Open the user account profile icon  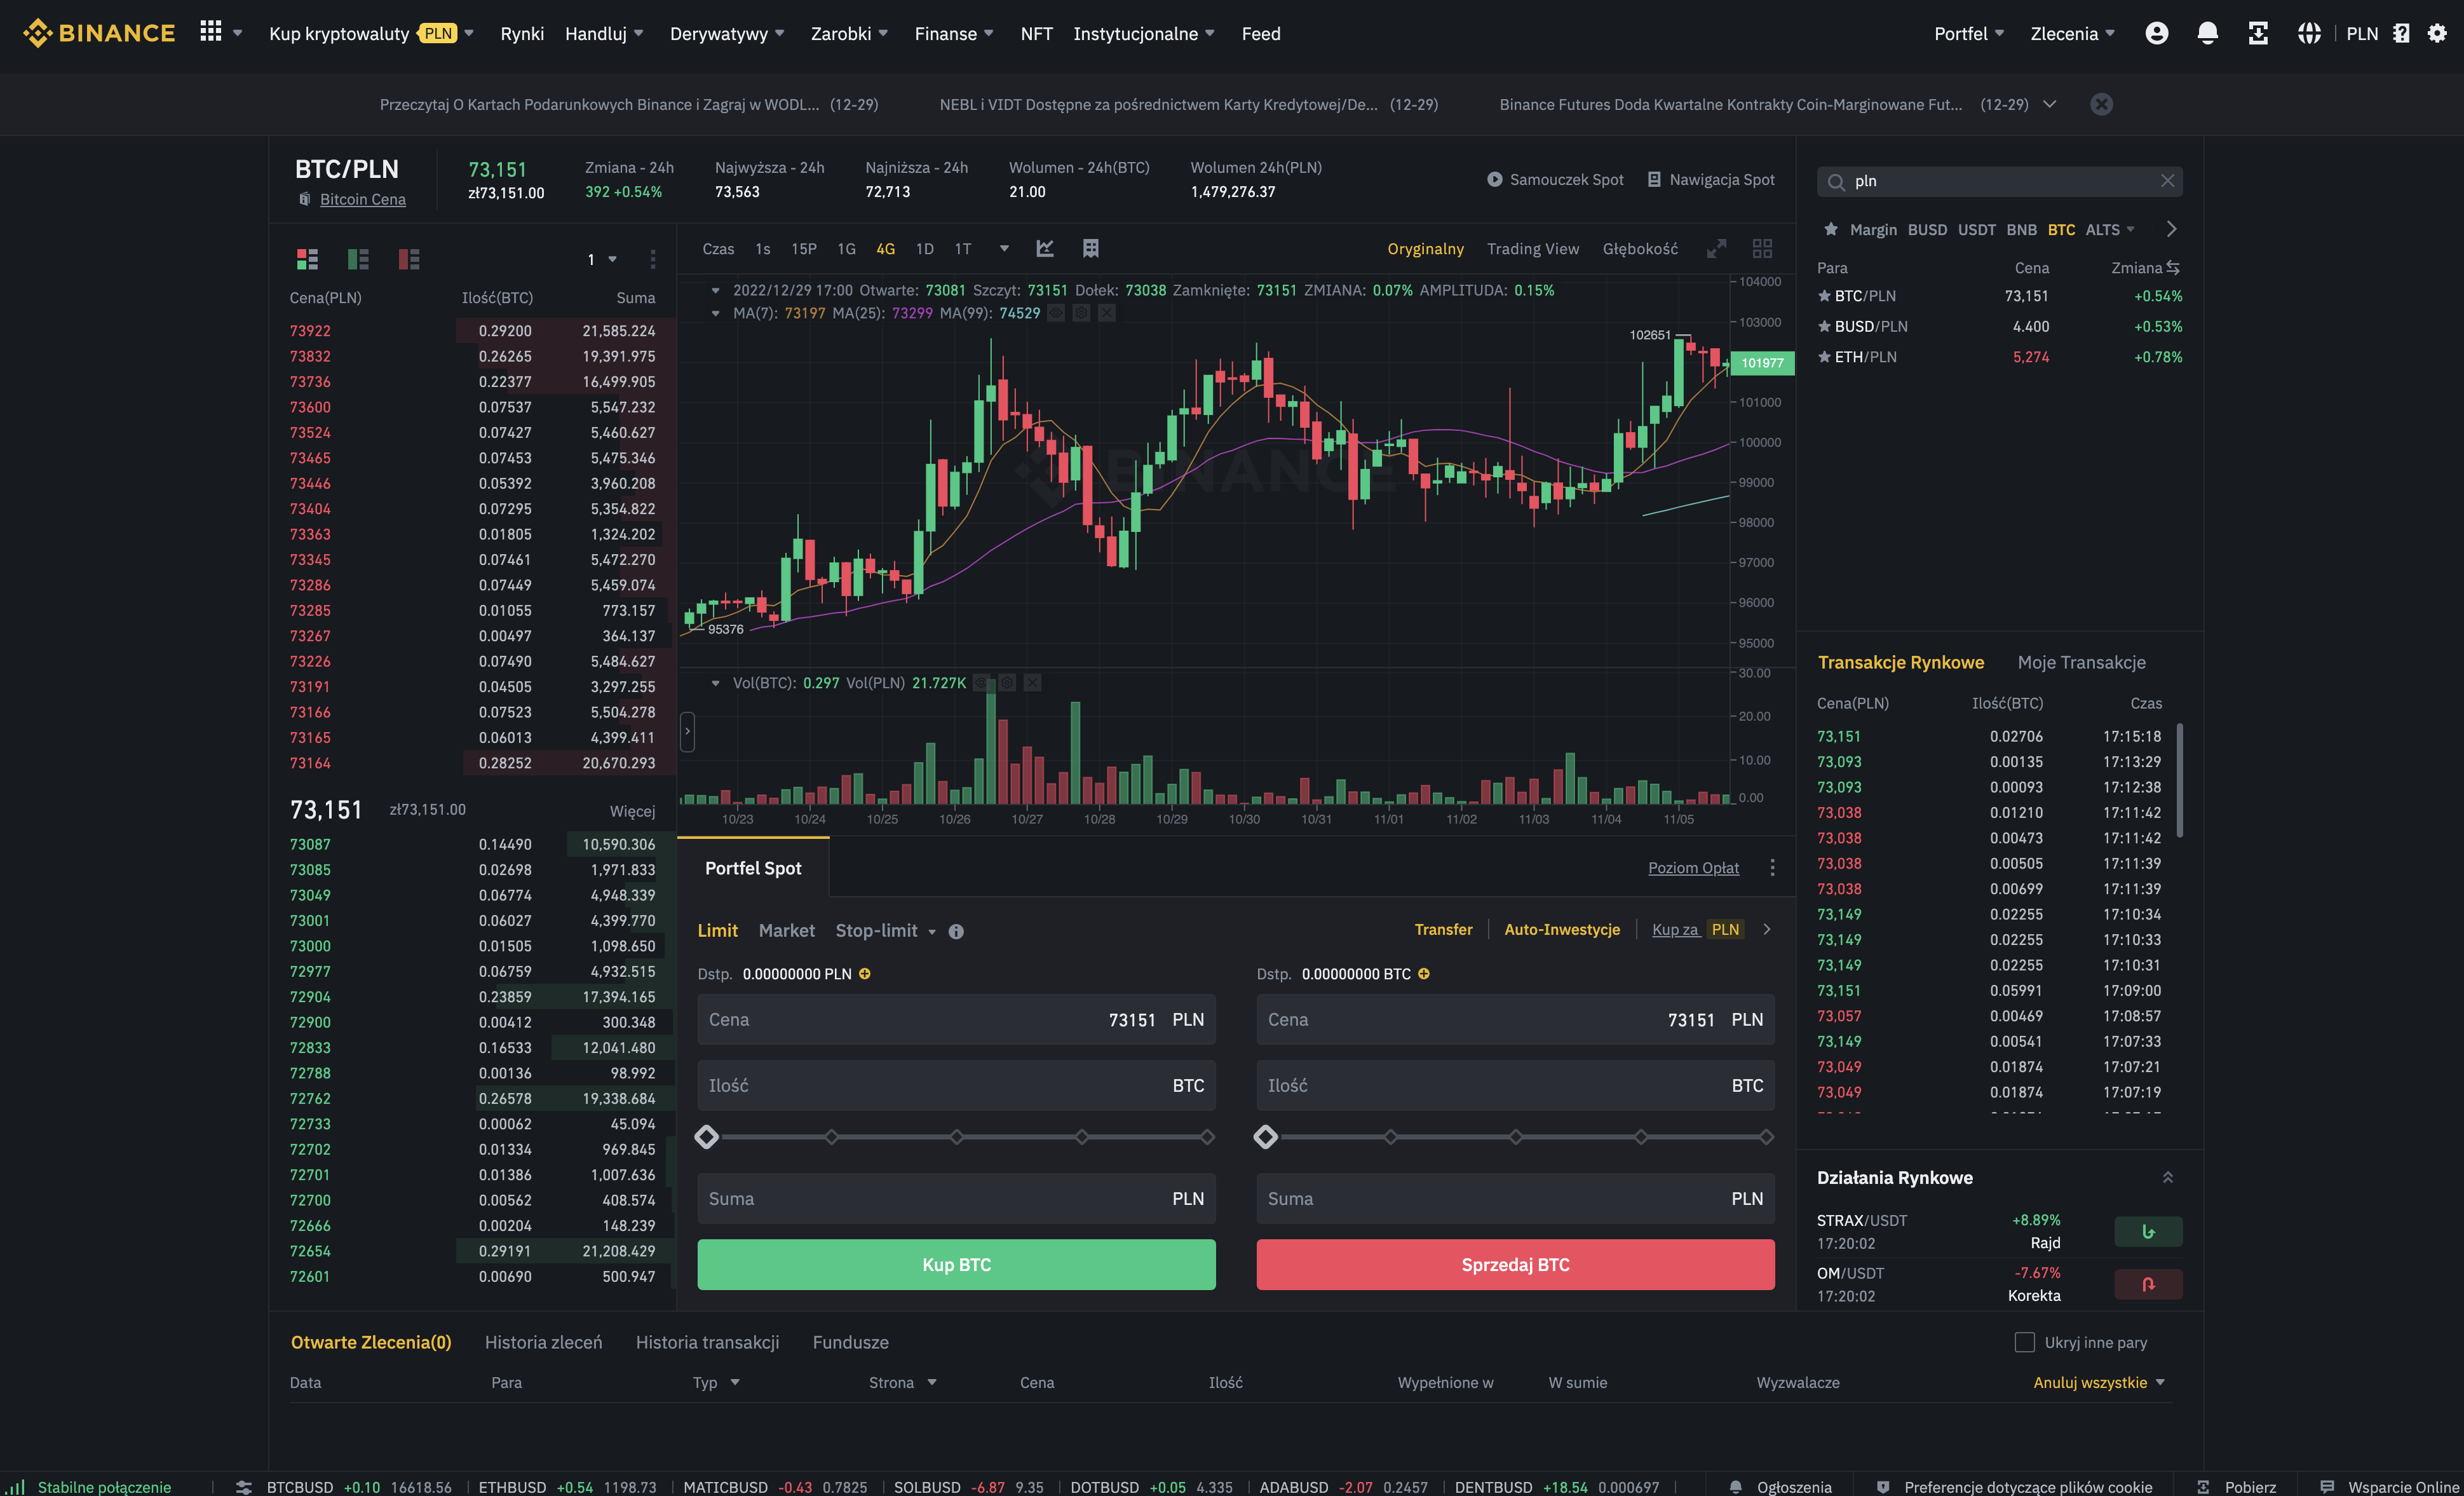coord(2156,33)
